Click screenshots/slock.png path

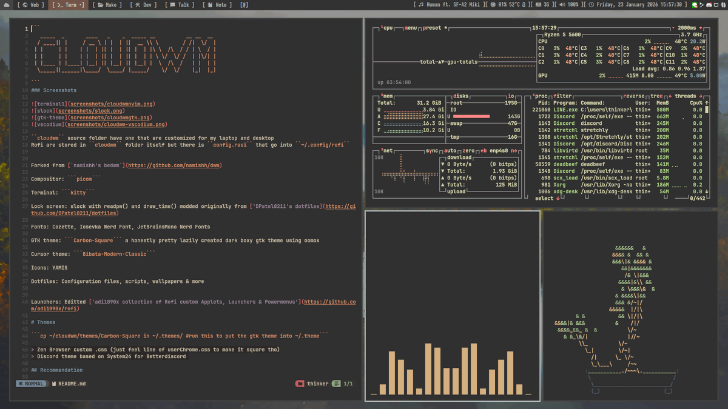[x=90, y=111]
